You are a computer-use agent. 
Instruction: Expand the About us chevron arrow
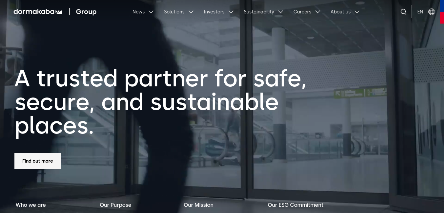tap(357, 12)
